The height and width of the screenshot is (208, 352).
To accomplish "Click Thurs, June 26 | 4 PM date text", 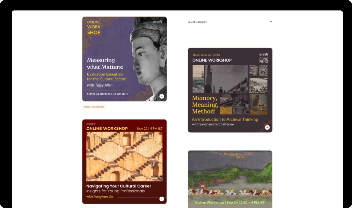I will [206, 55].
